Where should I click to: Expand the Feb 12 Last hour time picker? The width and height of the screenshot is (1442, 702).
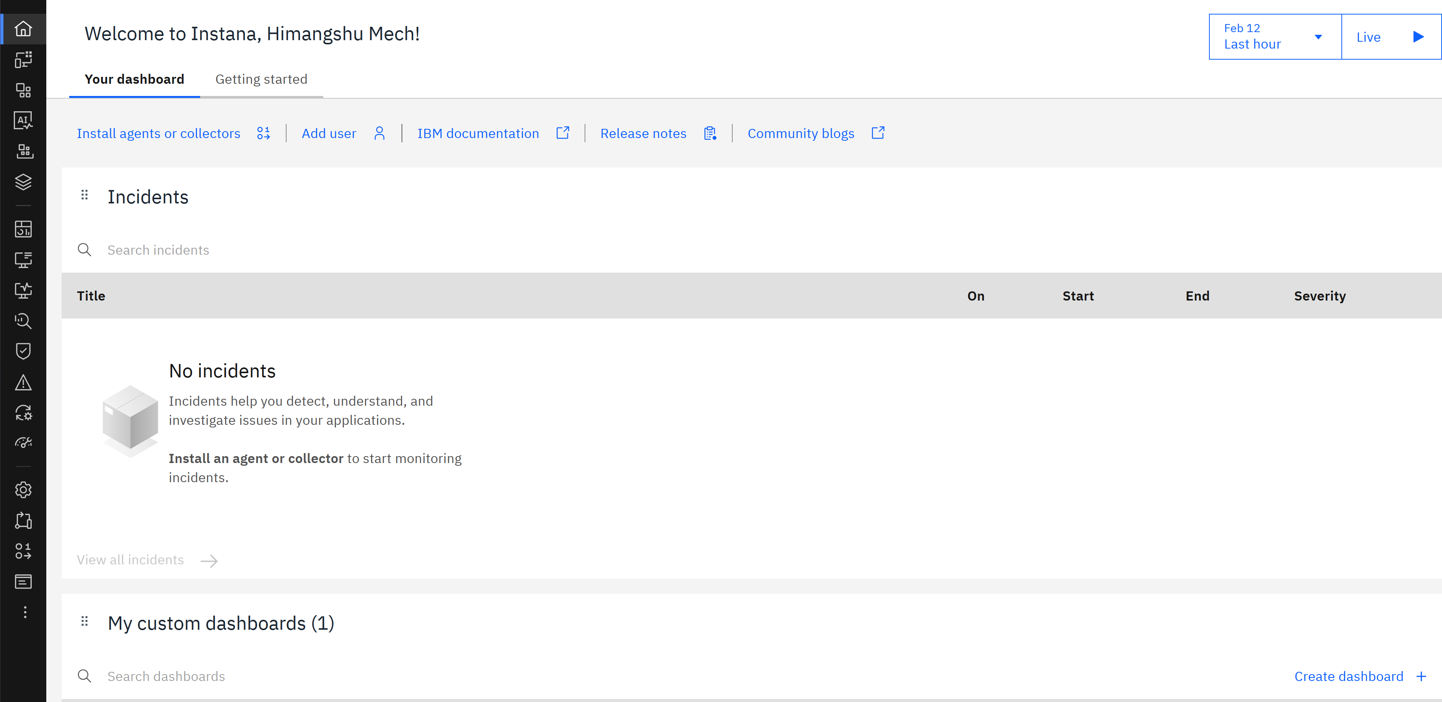[1275, 36]
